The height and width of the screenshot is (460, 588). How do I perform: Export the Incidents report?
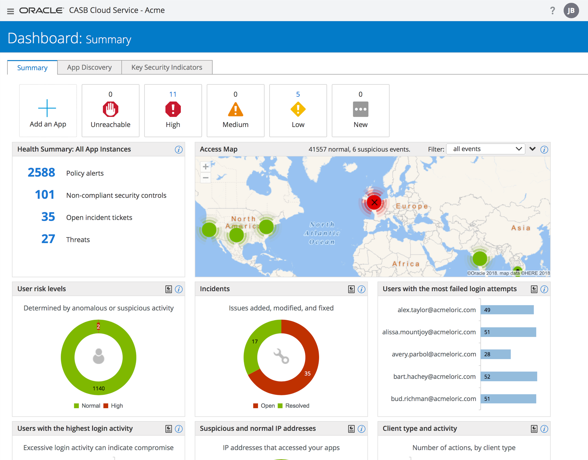point(351,289)
